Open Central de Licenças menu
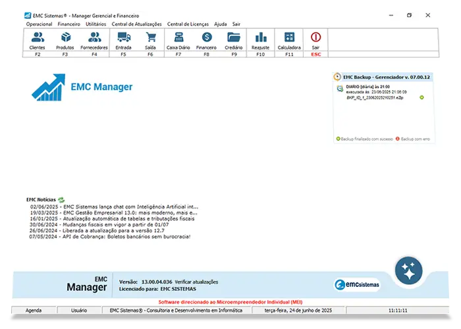 point(188,24)
